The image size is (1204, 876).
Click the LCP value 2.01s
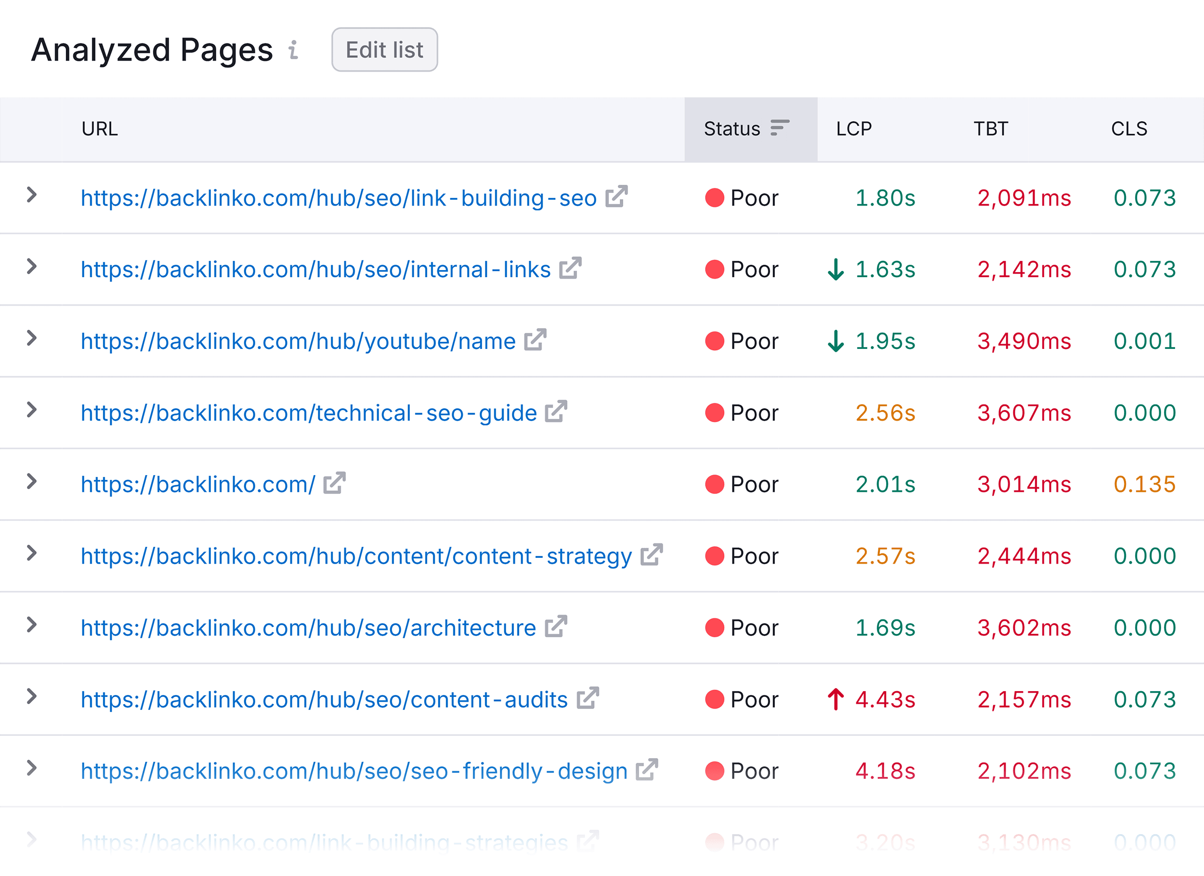pos(886,484)
